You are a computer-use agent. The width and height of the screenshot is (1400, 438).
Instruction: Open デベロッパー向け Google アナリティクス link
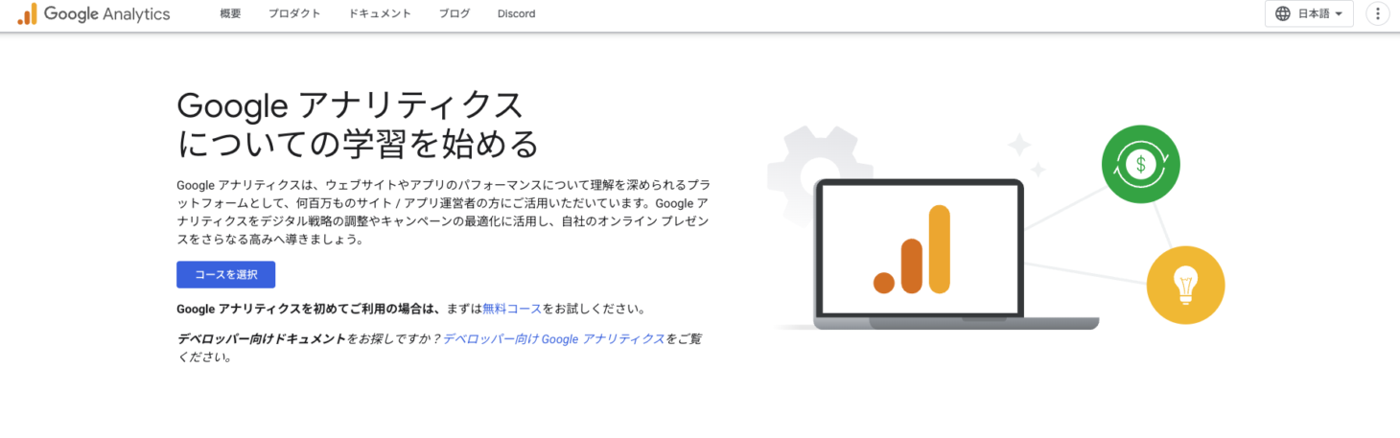point(554,339)
